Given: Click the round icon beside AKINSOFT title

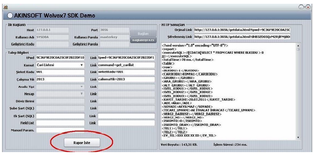Looking at the screenshot, I should [x=10, y=15].
